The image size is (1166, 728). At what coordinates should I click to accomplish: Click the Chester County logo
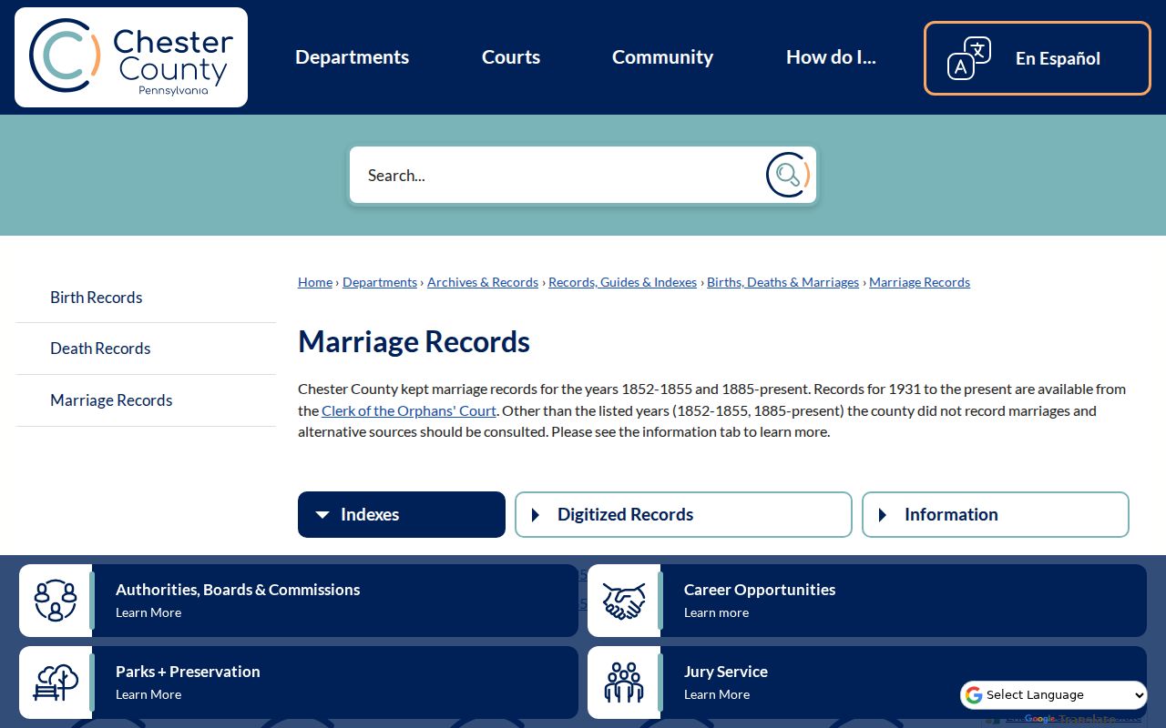click(131, 57)
